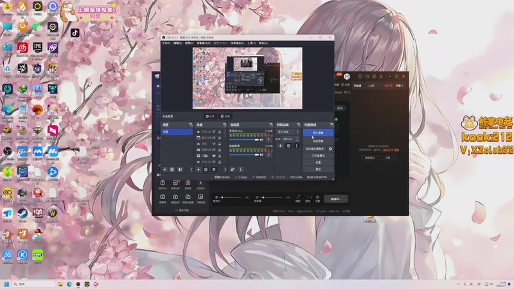Adjust Mic/Aux volume slider
The image size is (514, 289).
pos(244,139)
